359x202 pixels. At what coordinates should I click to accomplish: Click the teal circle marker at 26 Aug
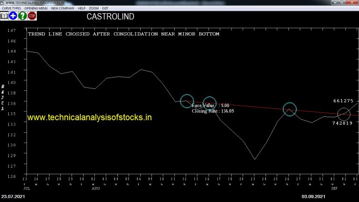coord(290,109)
